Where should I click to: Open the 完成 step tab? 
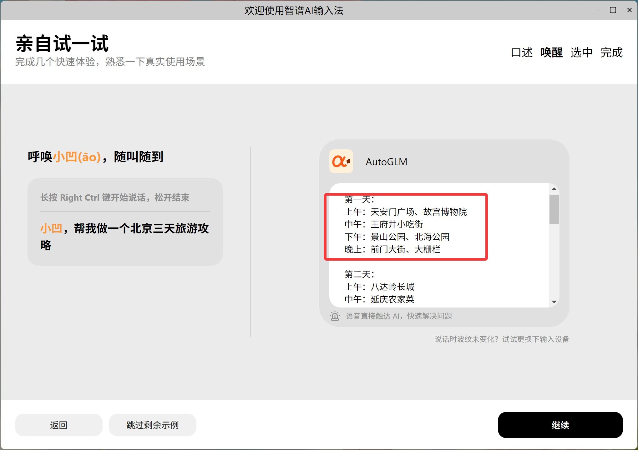611,52
